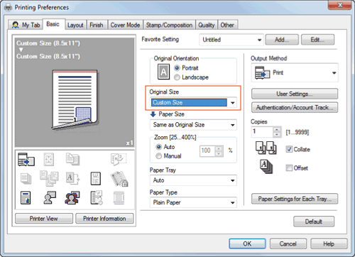Click the orientation letter A page icon
The image size is (355, 257).
[163, 72]
